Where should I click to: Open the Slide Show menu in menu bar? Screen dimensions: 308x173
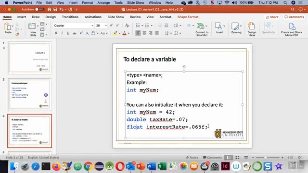pyautogui.click(x=136, y=2)
